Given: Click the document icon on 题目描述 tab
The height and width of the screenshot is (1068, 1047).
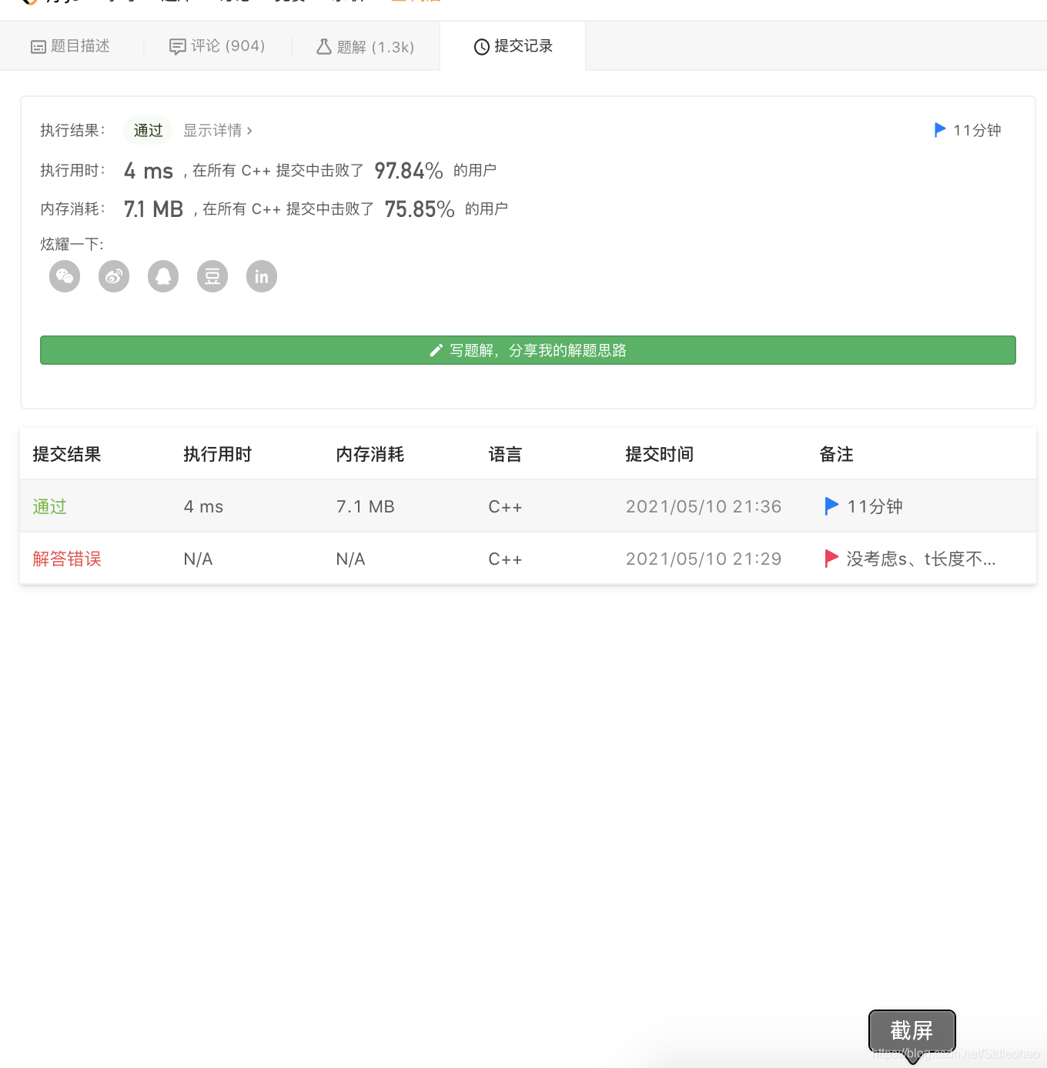Looking at the screenshot, I should (38, 46).
